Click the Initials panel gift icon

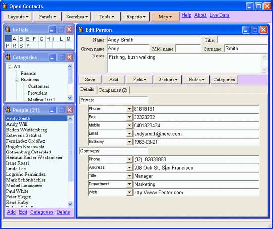point(7,29)
